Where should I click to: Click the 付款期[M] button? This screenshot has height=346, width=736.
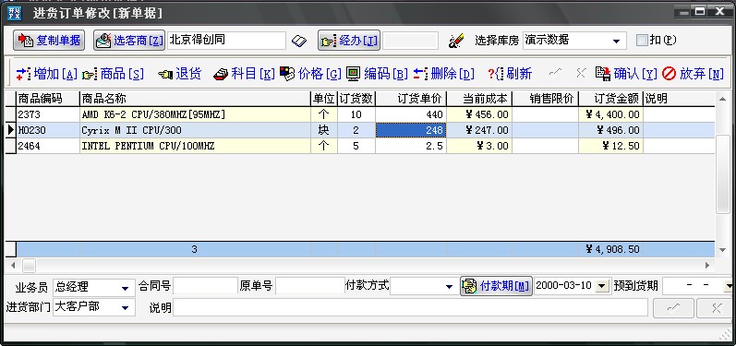tap(496, 285)
